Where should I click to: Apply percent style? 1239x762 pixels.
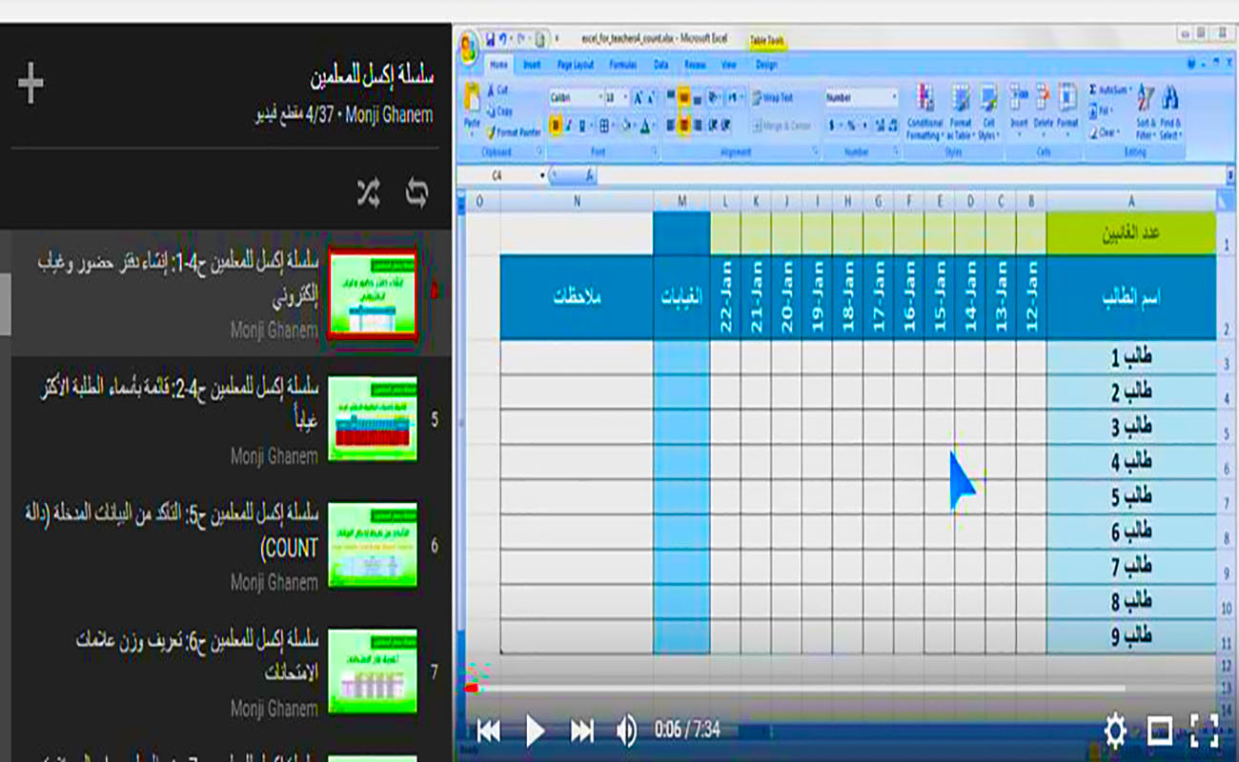(x=852, y=126)
